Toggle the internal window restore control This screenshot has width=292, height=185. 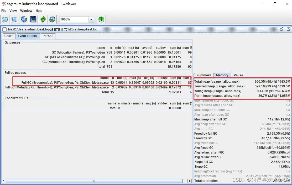[281, 29]
